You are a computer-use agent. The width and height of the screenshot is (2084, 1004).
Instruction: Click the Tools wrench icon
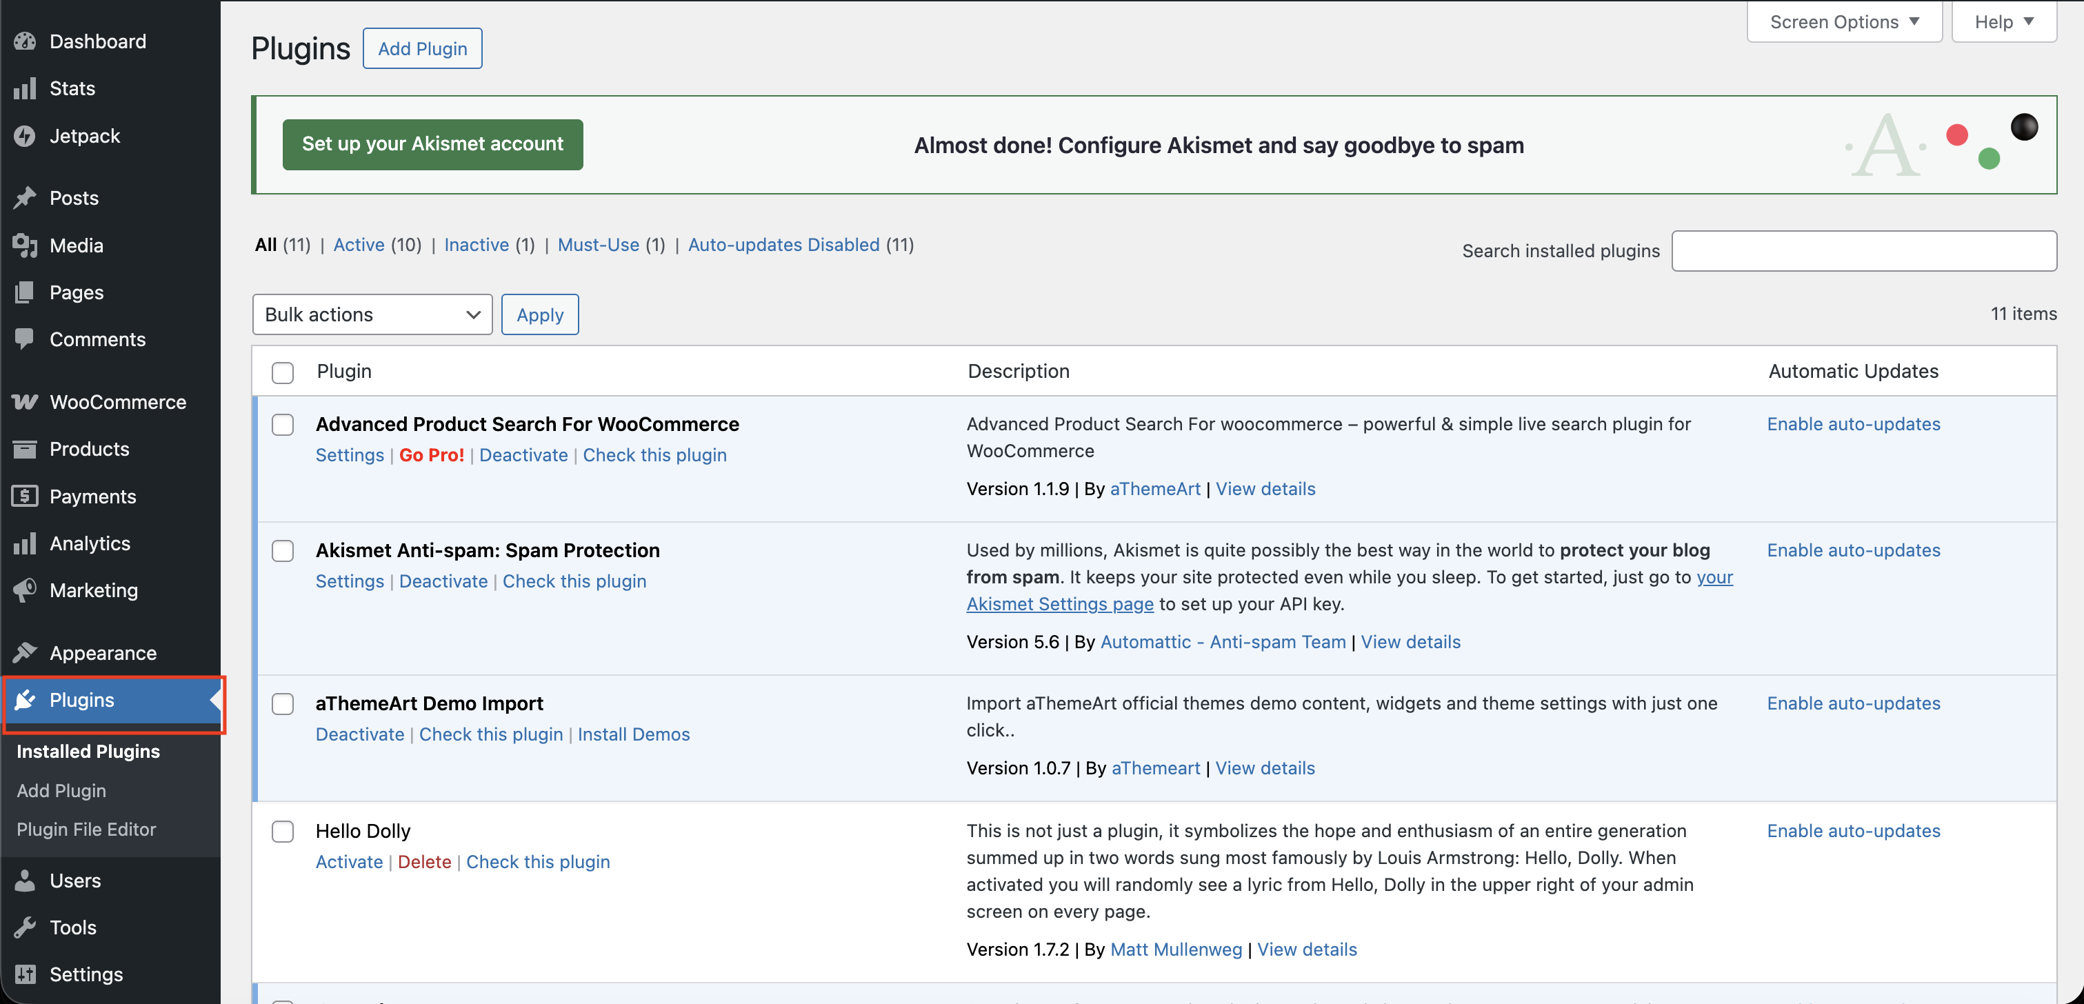coord(25,927)
